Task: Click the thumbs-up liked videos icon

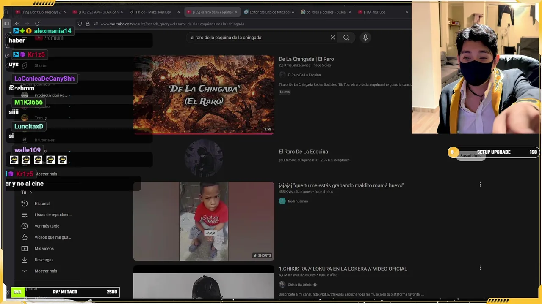Action: click(25, 237)
